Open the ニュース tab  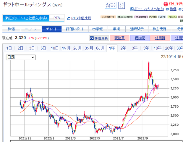point(31,29)
